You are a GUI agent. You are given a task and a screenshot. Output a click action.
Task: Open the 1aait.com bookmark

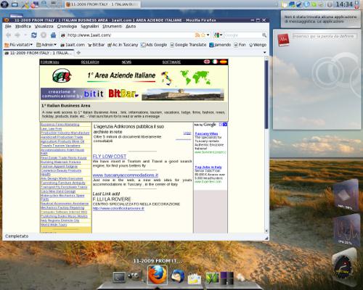[73, 45]
